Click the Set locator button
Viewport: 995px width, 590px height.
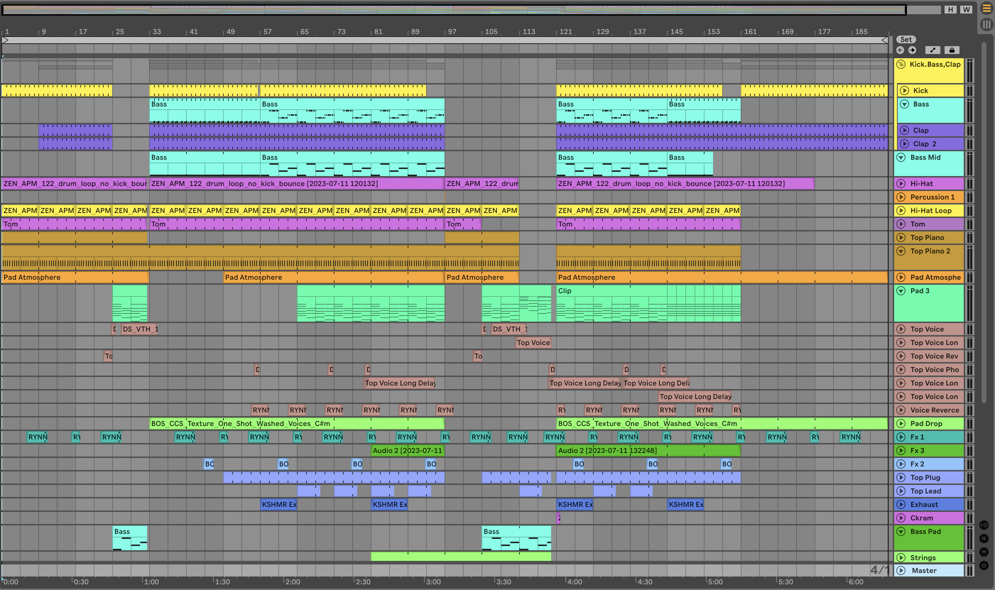906,39
